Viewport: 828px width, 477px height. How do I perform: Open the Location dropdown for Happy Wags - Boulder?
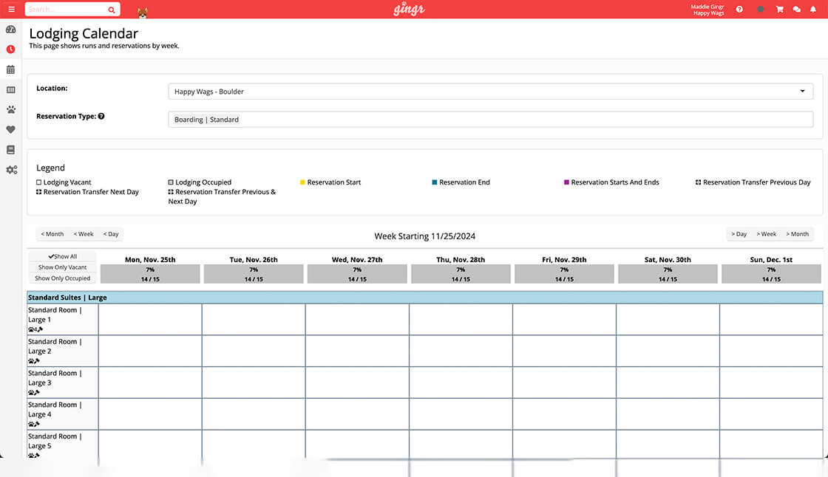pos(490,90)
